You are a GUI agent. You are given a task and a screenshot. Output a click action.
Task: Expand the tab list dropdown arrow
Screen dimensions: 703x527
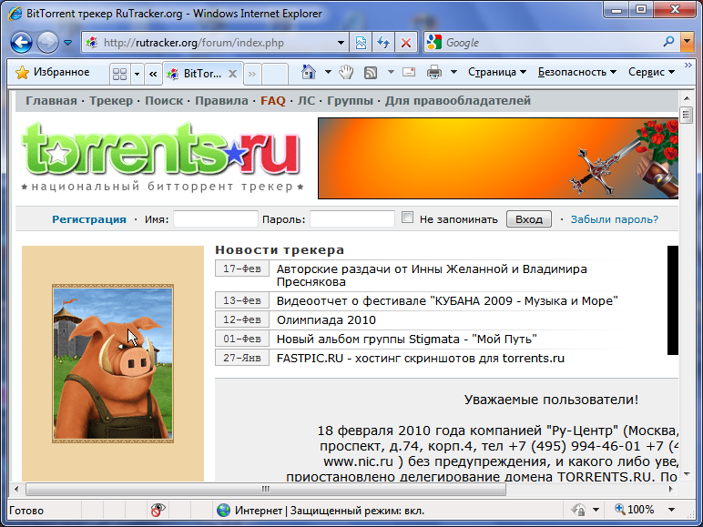coord(137,74)
